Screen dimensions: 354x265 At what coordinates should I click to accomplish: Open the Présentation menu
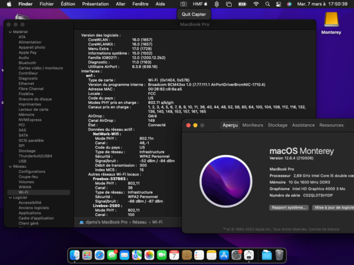click(95, 4)
